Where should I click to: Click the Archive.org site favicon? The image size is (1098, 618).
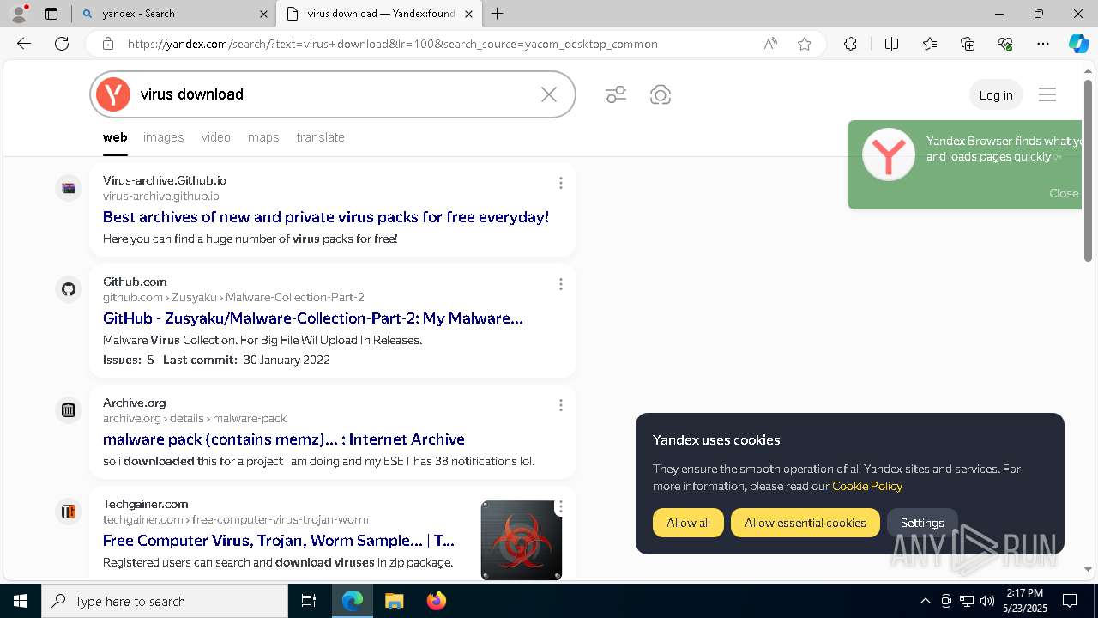tap(69, 410)
